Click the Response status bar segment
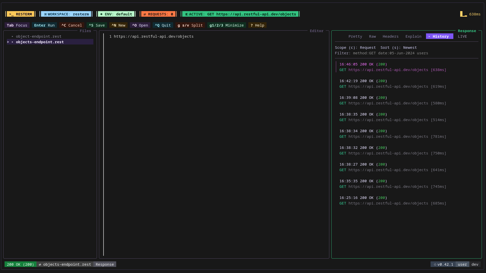The image size is (486, 273). click(x=105, y=264)
